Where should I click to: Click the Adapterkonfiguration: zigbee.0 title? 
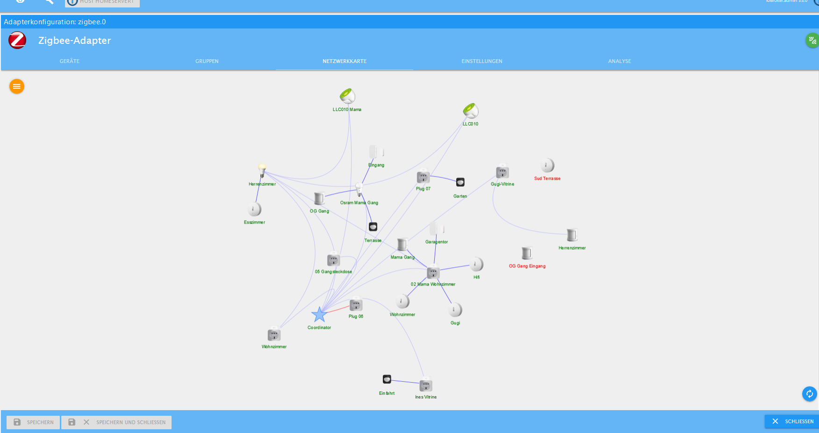(x=55, y=22)
